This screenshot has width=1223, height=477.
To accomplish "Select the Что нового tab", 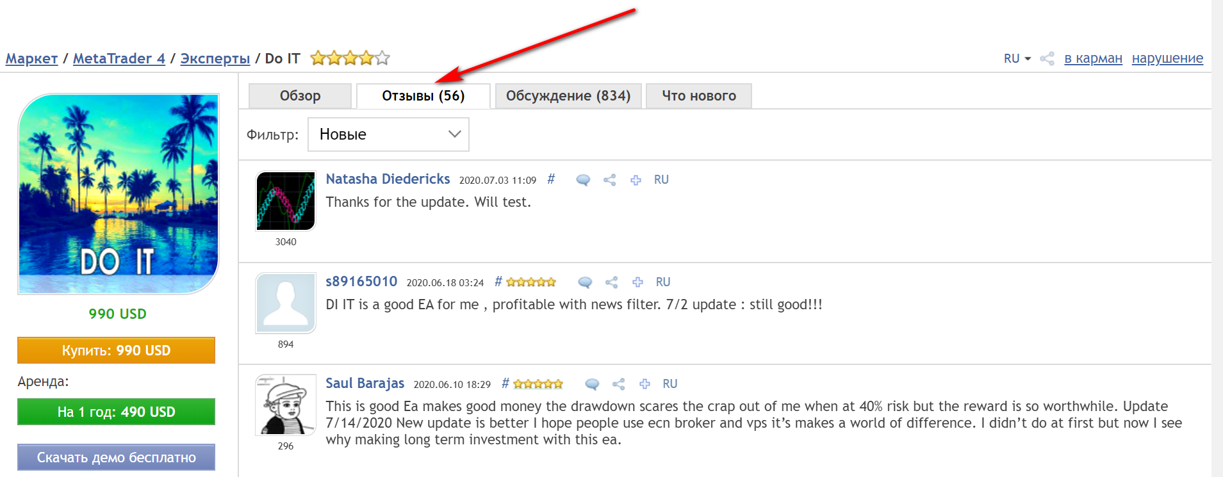I will (x=698, y=96).
